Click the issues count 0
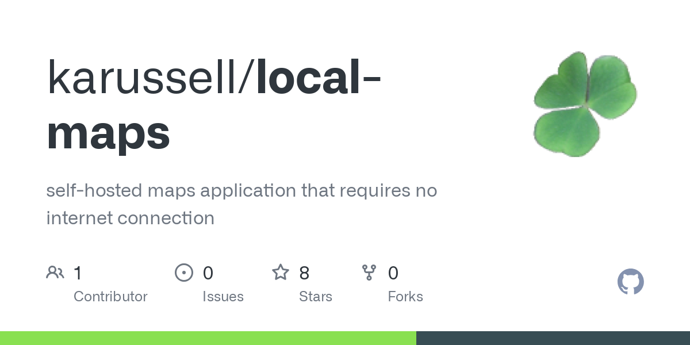Screen dimensions: 690x345 coord(208,273)
